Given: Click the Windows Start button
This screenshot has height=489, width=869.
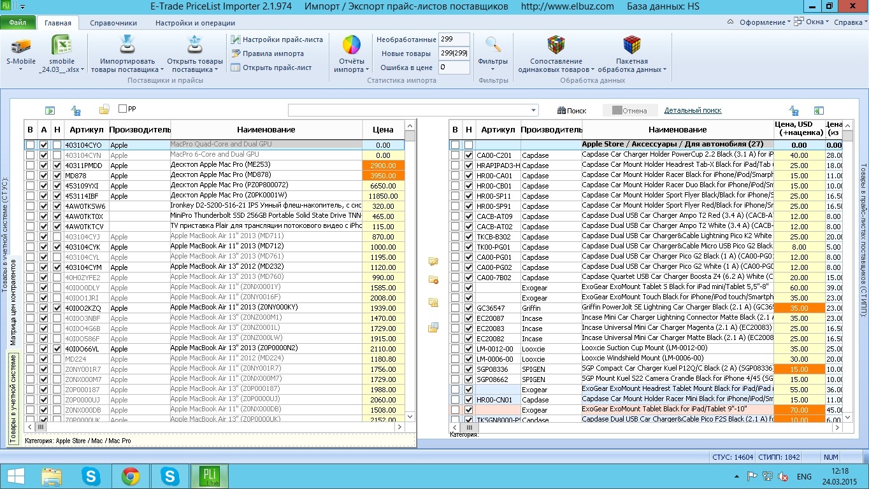Looking at the screenshot, I should (x=16, y=476).
